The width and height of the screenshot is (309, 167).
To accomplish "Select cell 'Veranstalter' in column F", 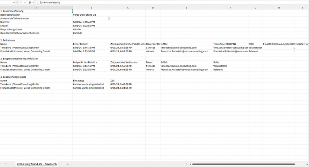I will [x=230, y=66].
